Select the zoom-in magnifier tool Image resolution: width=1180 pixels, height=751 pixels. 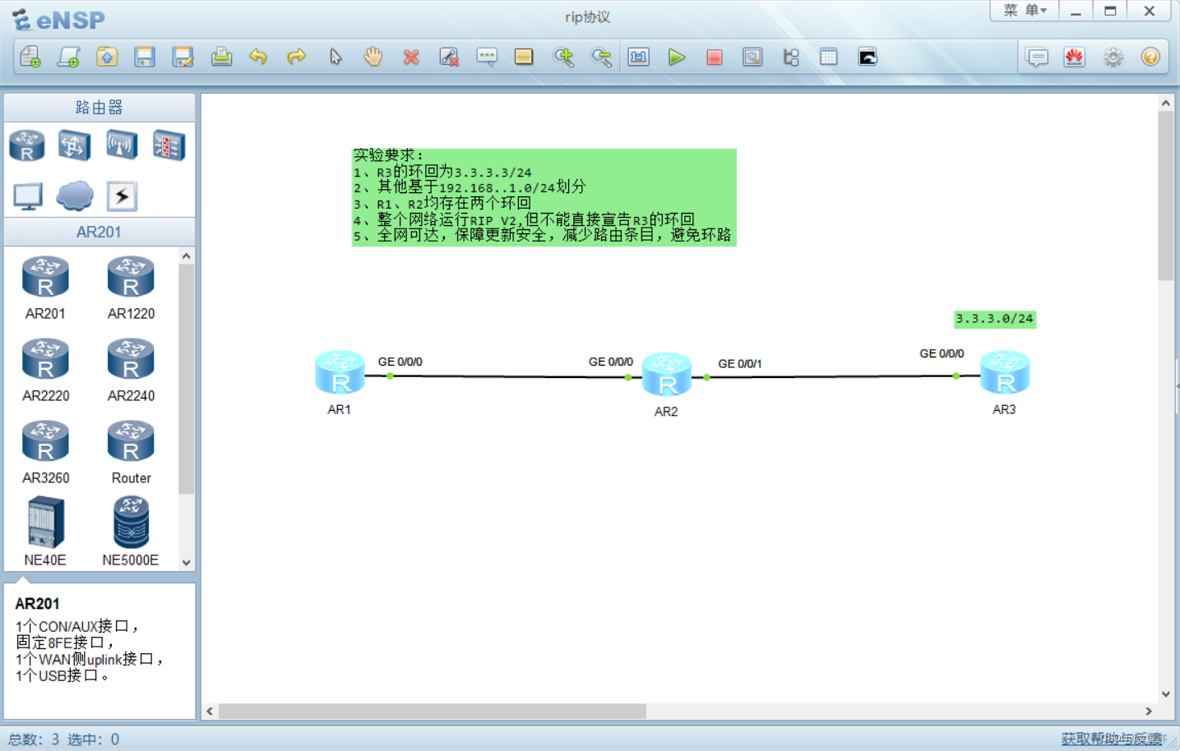(564, 57)
